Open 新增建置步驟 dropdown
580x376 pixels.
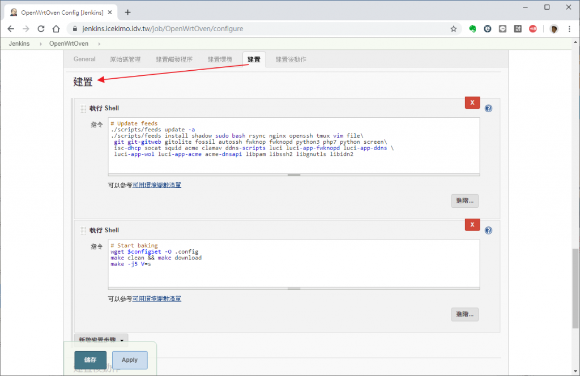pos(101,340)
